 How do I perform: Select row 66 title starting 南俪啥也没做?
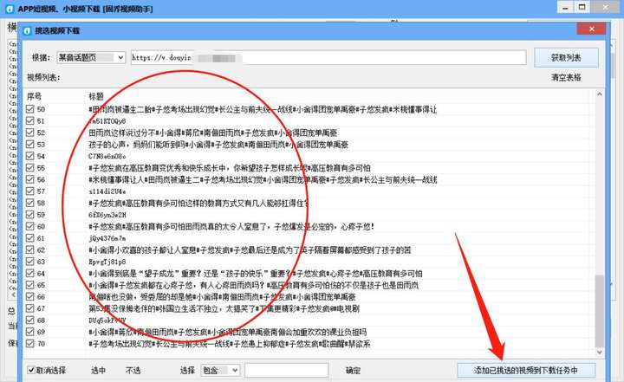[x=222, y=297]
